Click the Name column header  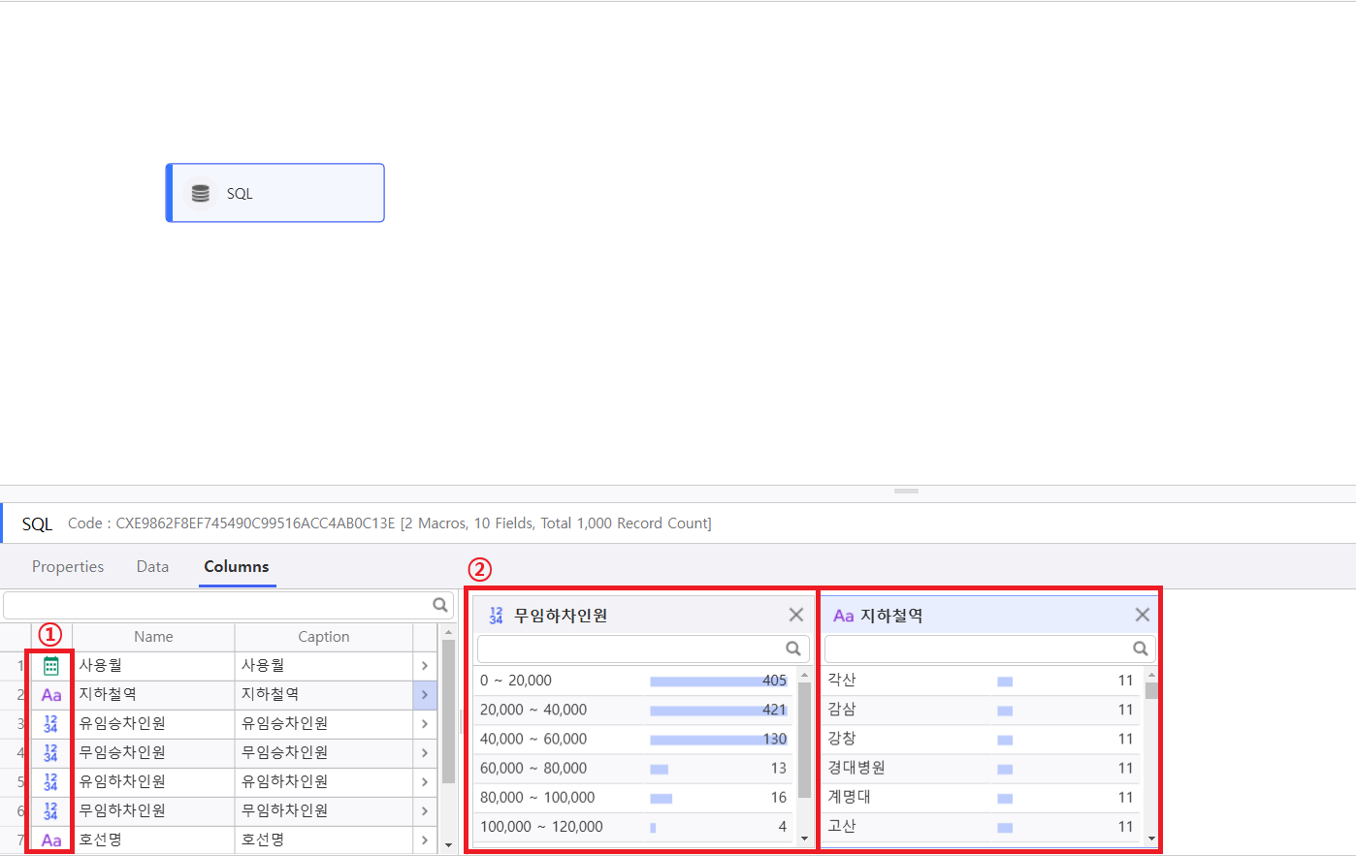tap(153, 637)
